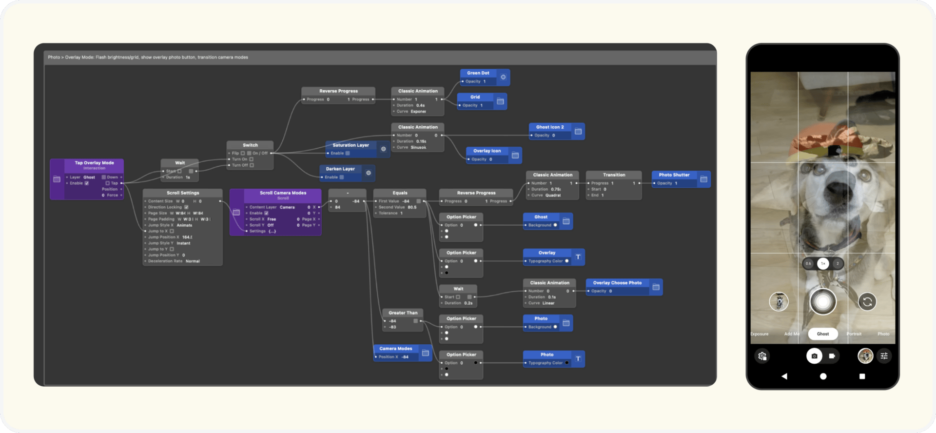The width and height of the screenshot is (936, 433).
Task: Open Curve Quadratic dropdown in Classic Animation
Action: [x=553, y=195]
